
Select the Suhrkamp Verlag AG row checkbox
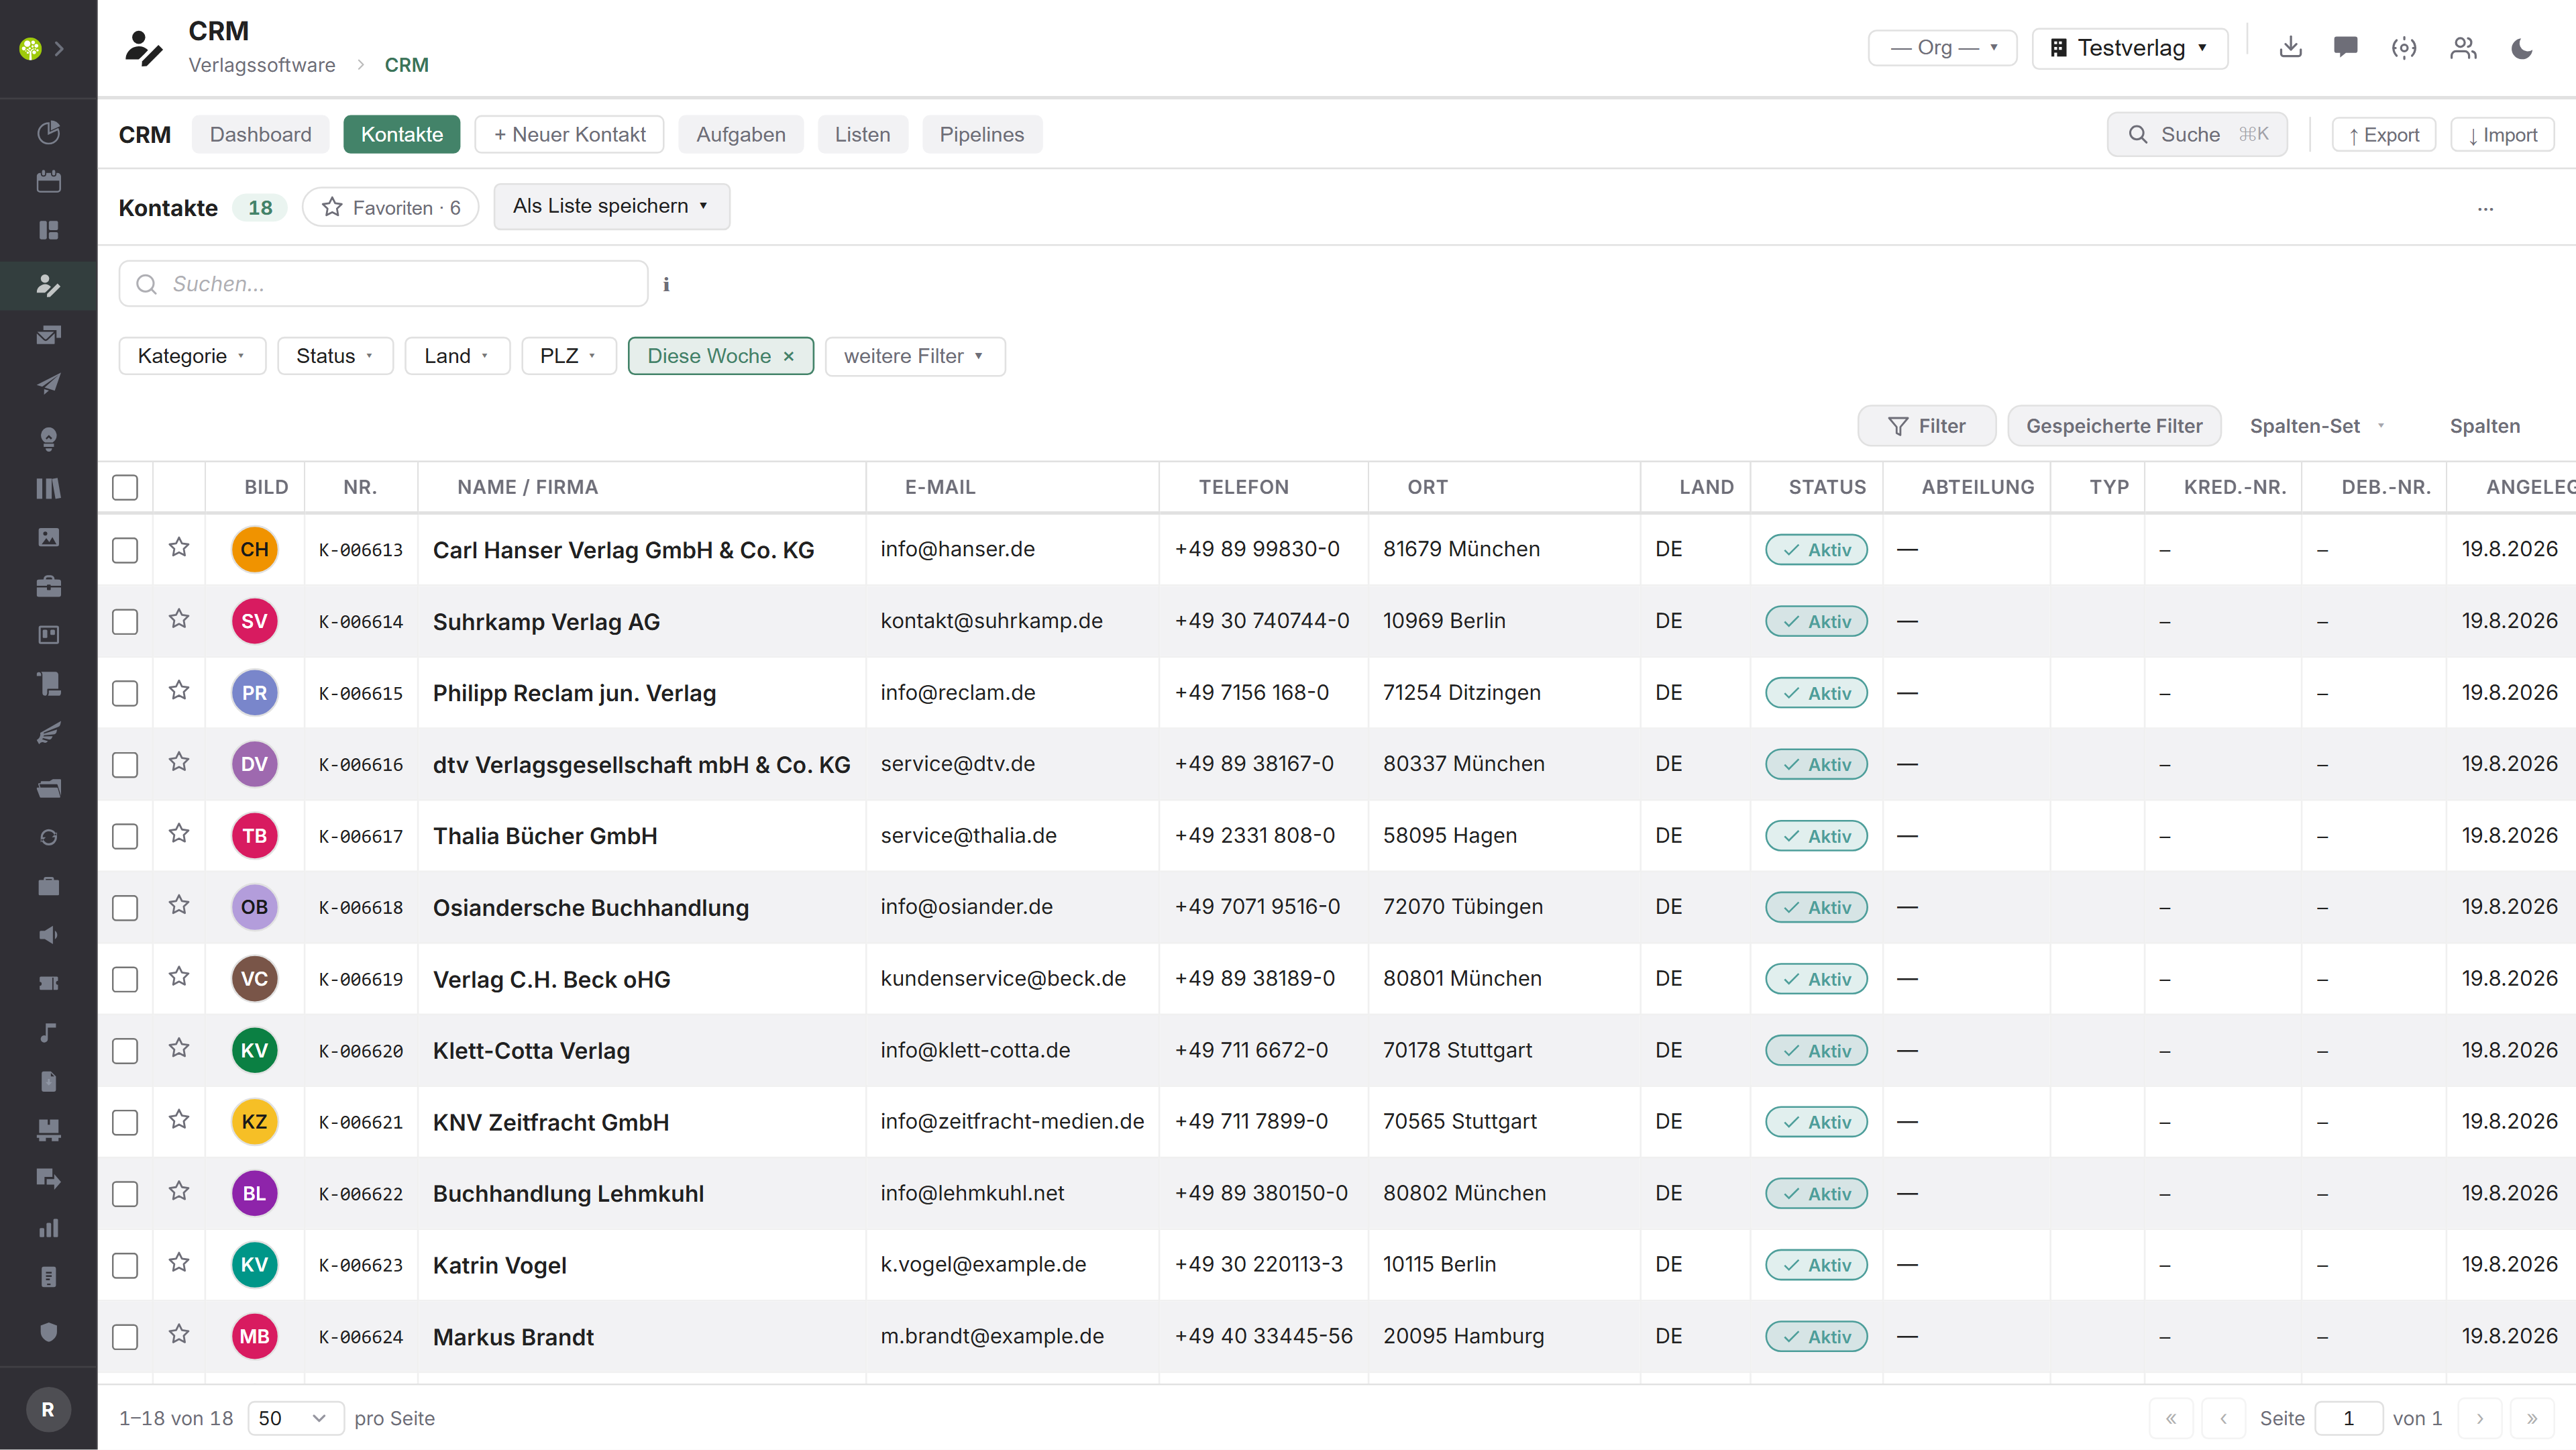125,622
